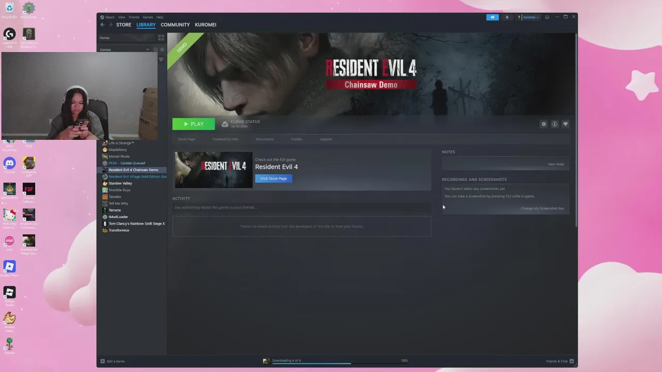Click the Resident Evil 4 full game thumbnail
The height and width of the screenshot is (372, 662).
click(214, 170)
